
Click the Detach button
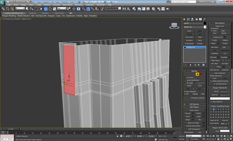(225, 43)
